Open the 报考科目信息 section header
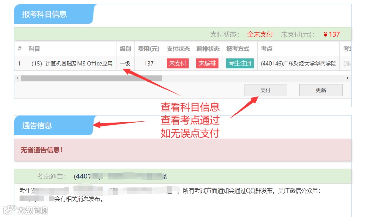367x217 pixels. point(55,14)
